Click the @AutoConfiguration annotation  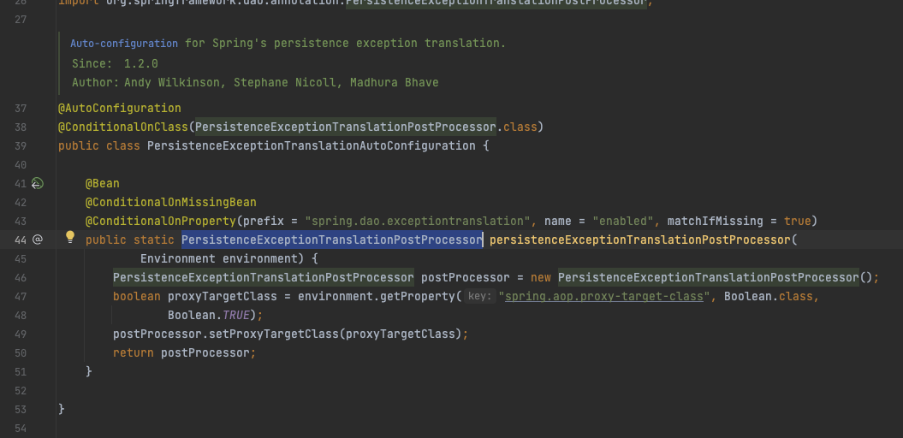tap(119, 108)
